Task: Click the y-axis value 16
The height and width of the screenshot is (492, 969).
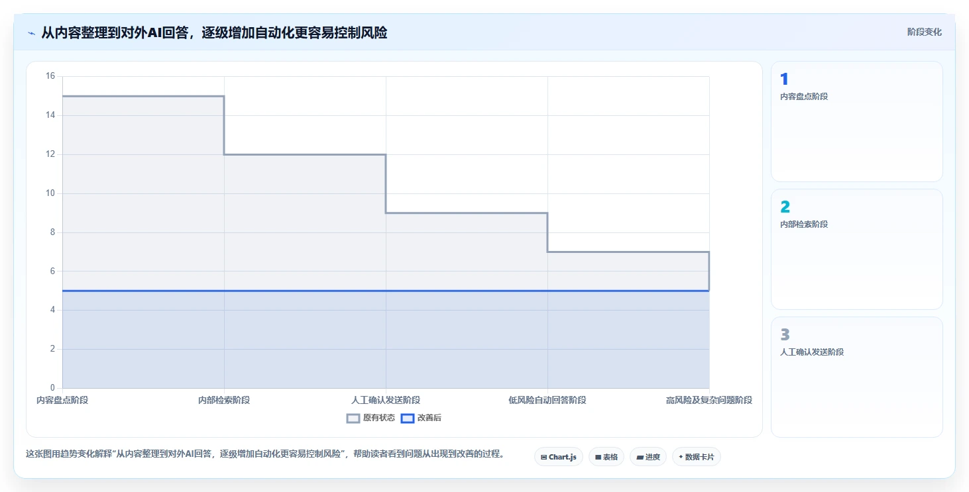Action: [x=50, y=76]
